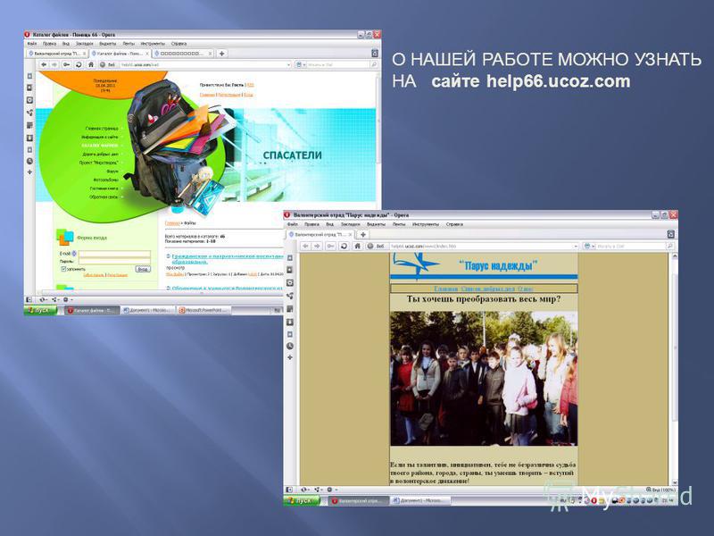This screenshot has width=714, height=536.
Task: Switch to first tab in Каталог файлов window
Action: [x=57, y=54]
